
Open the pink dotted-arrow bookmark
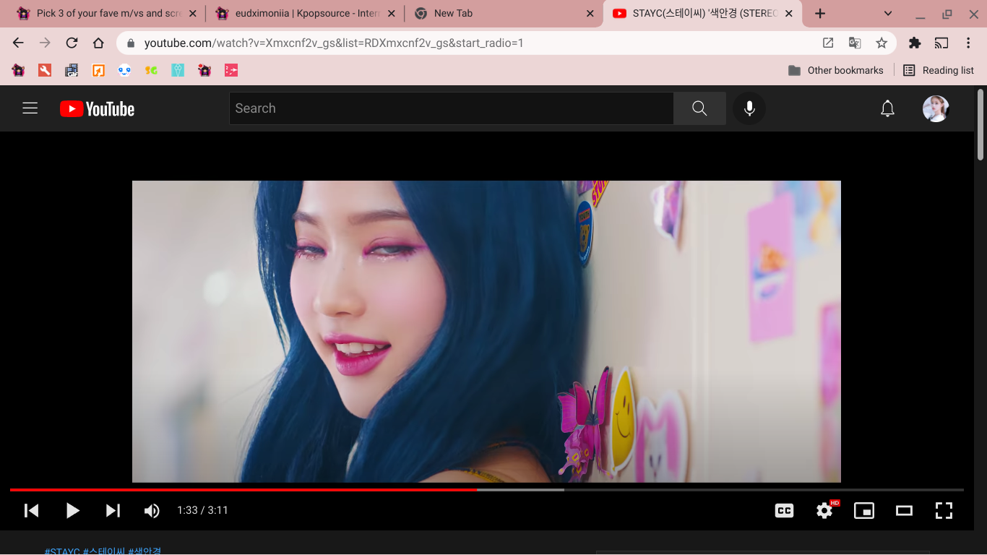[x=231, y=70]
